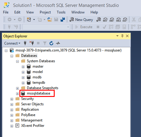The width and height of the screenshot is (141, 137).
Task: Expand the mssqldatabase node
Action: (17, 94)
